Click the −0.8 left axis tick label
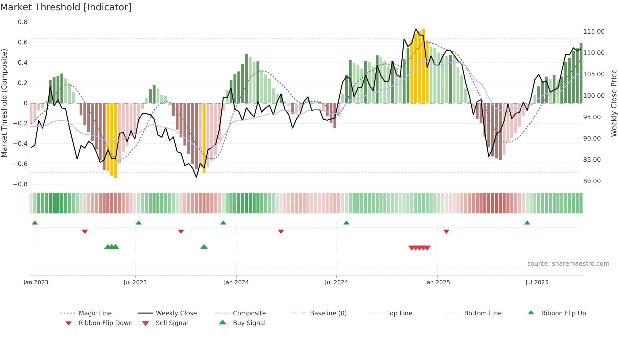This screenshot has height=347, width=618. [20, 184]
